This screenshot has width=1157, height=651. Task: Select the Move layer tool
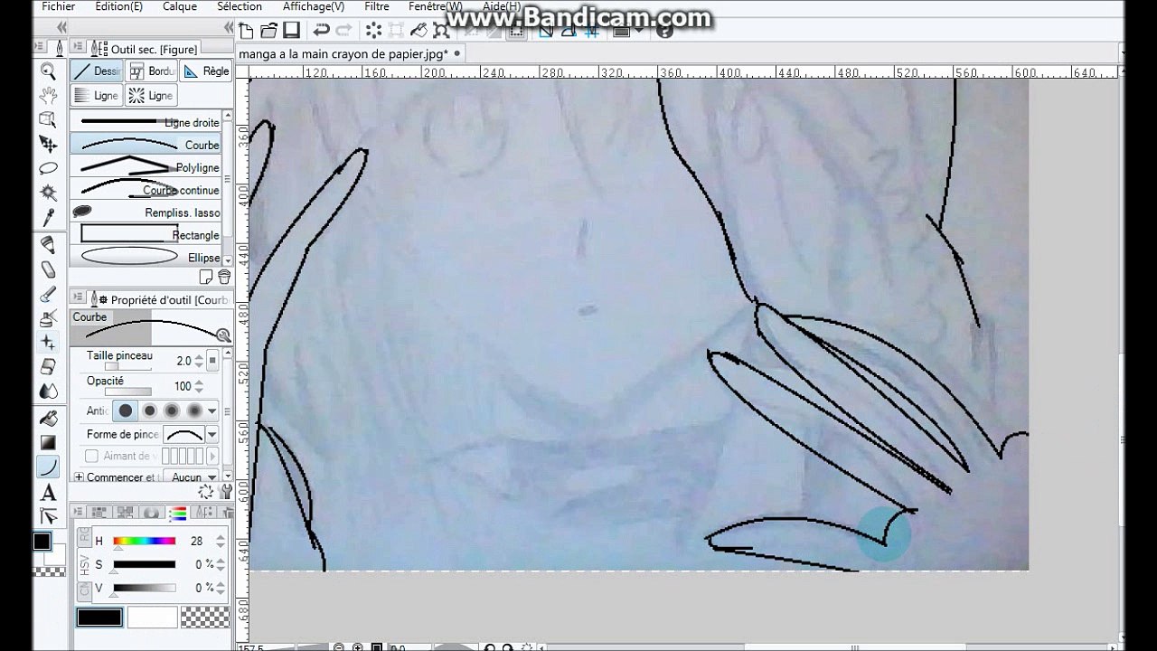[48, 144]
